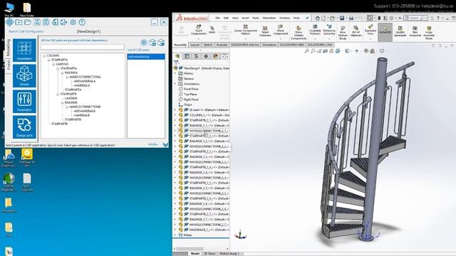
Task: Click the Exploded View tool
Action: tap(370, 30)
